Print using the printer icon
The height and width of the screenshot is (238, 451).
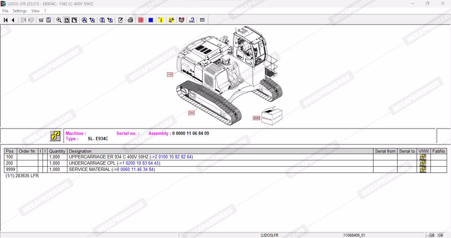[x=130, y=20]
